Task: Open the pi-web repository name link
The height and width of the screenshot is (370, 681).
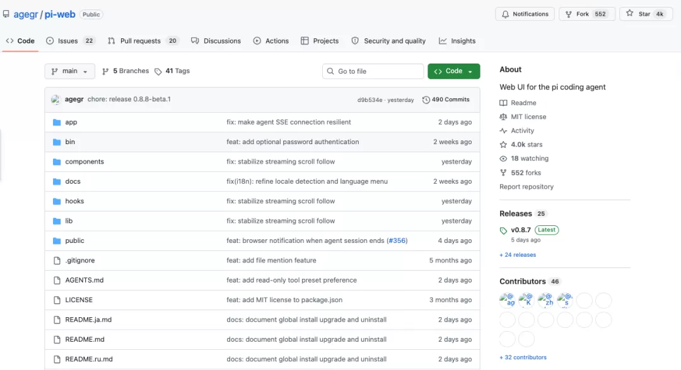Action: (60, 14)
